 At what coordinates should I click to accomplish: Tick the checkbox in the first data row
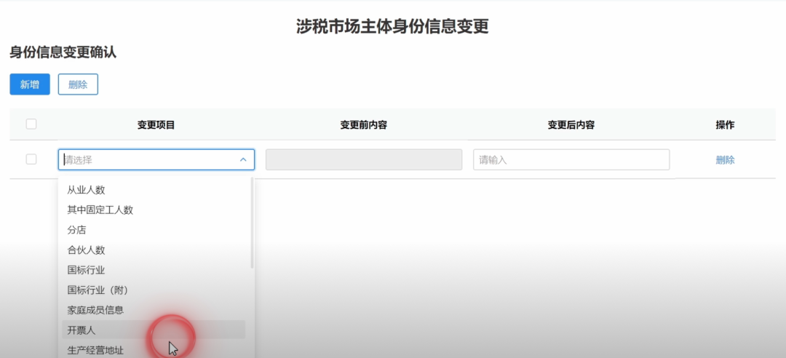[x=31, y=159]
